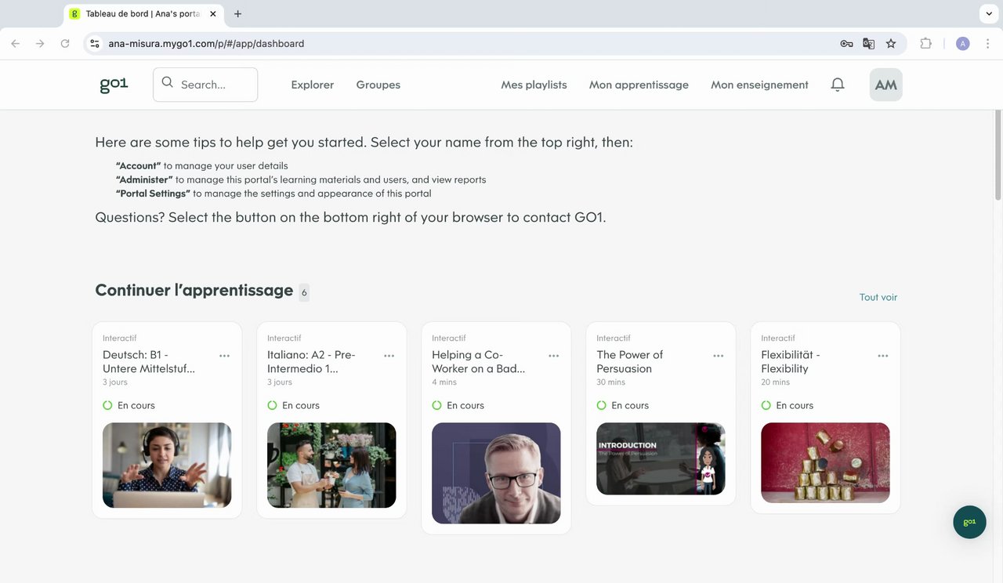Click the browser back arrow
This screenshot has height=583, width=1003.
coord(16,44)
